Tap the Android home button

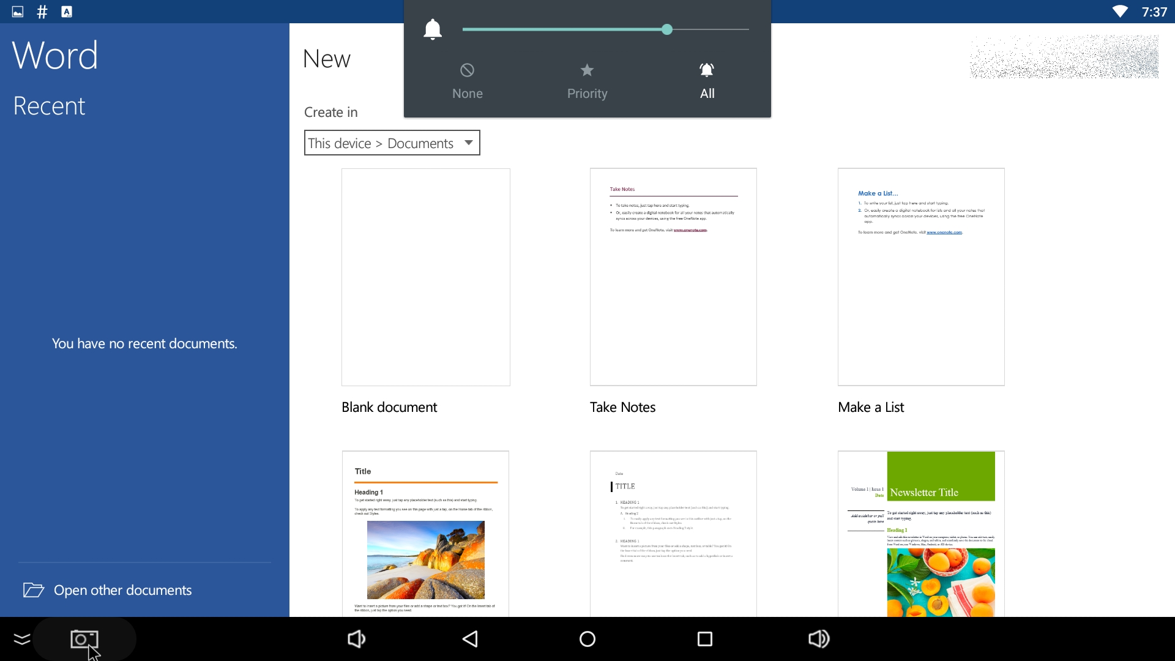(587, 639)
